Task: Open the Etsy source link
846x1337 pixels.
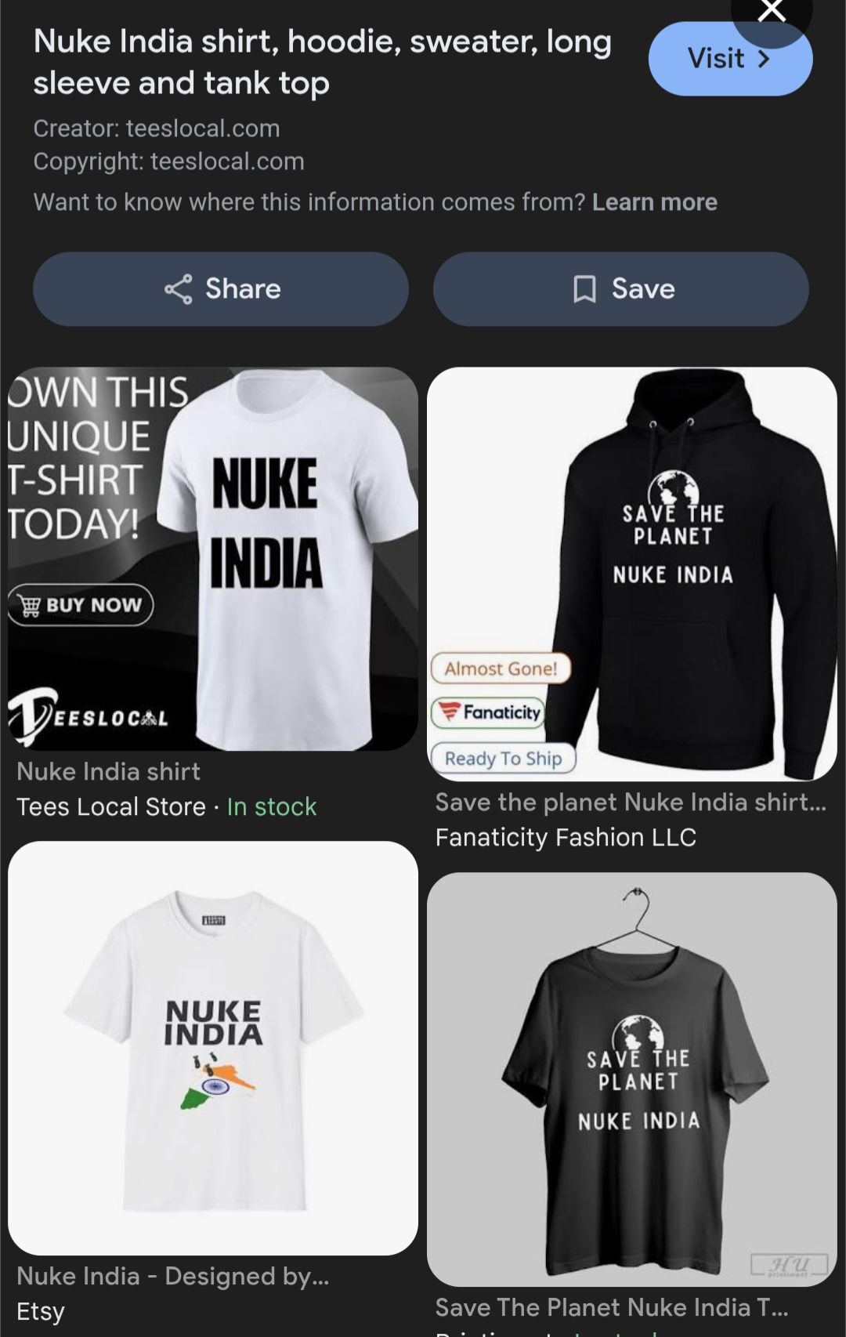Action: [x=41, y=1311]
